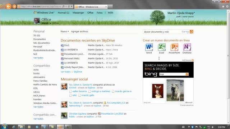The width and height of the screenshot is (230, 129).
Task: Open the Doc1 Word file icon
Action: coord(62,46)
